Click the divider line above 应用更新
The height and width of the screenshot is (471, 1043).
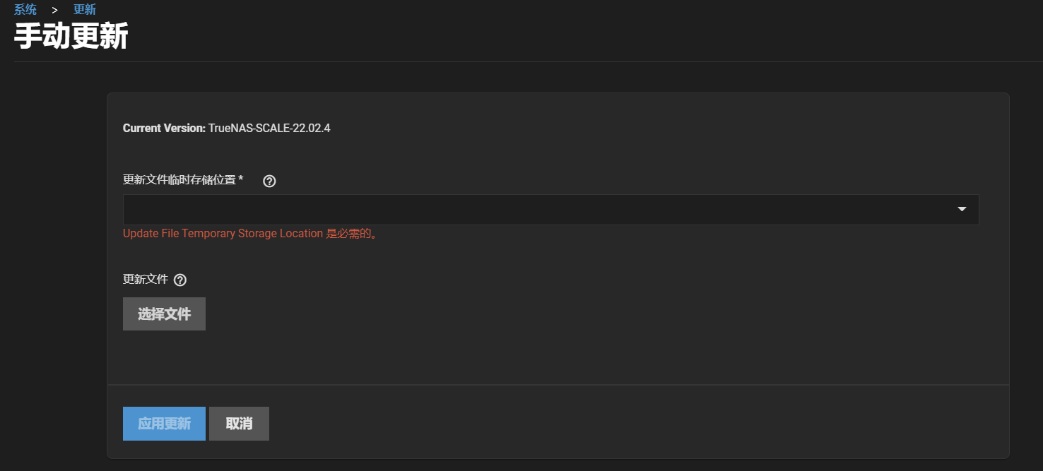click(558, 385)
